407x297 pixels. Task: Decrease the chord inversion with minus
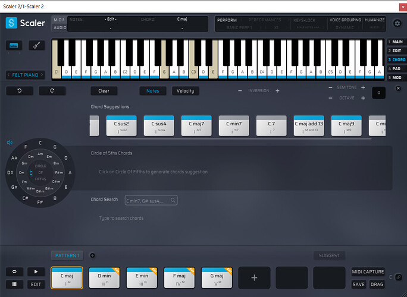[x=240, y=91]
